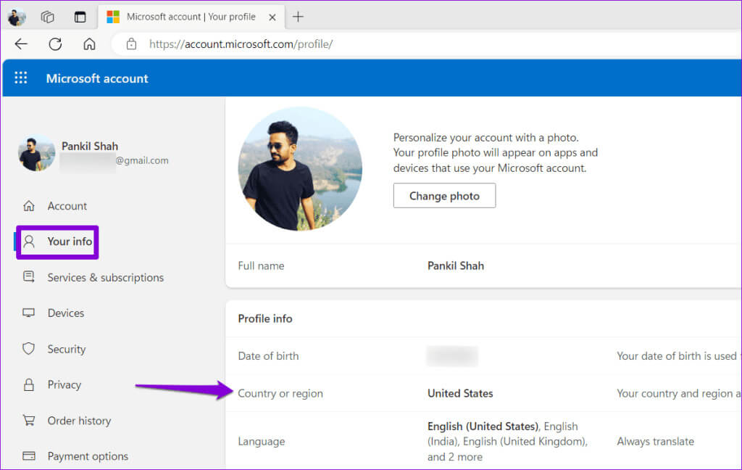Image resolution: width=742 pixels, height=470 pixels.
Task: Click the Microsoft account header title
Action: tap(97, 78)
